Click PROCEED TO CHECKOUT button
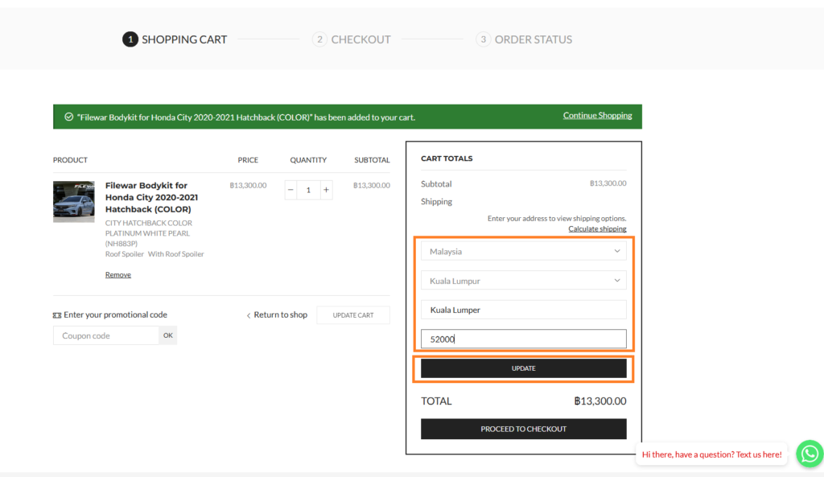 pos(523,429)
